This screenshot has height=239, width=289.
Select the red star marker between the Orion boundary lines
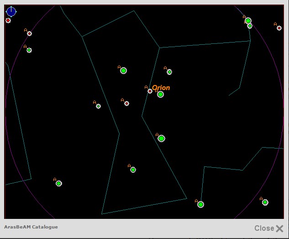[126, 103]
